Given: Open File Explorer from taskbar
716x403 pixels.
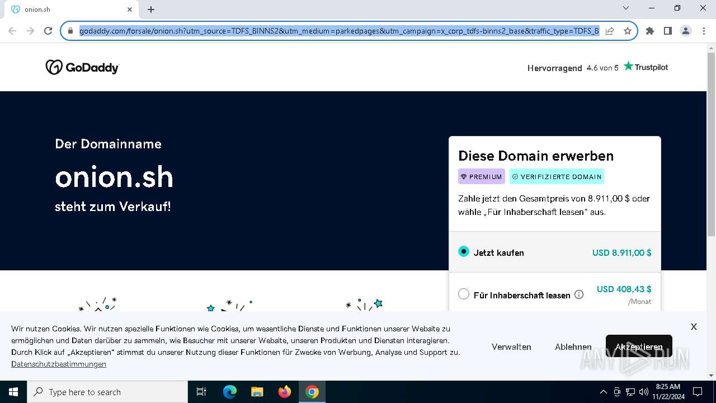Looking at the screenshot, I should pos(257,392).
